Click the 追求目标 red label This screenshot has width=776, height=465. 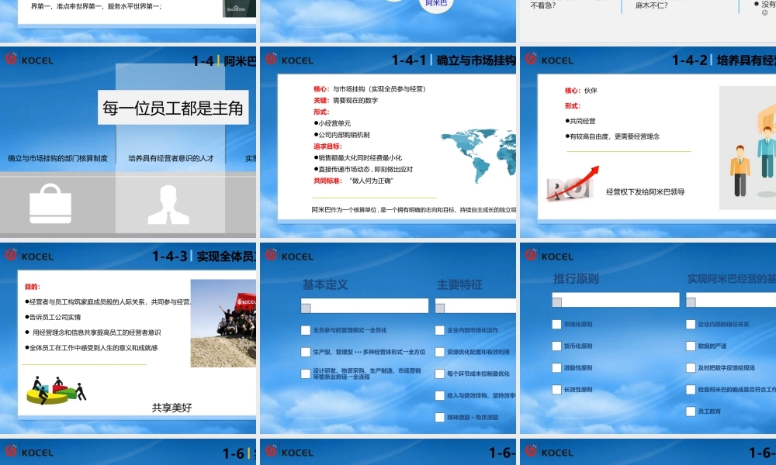click(x=327, y=146)
